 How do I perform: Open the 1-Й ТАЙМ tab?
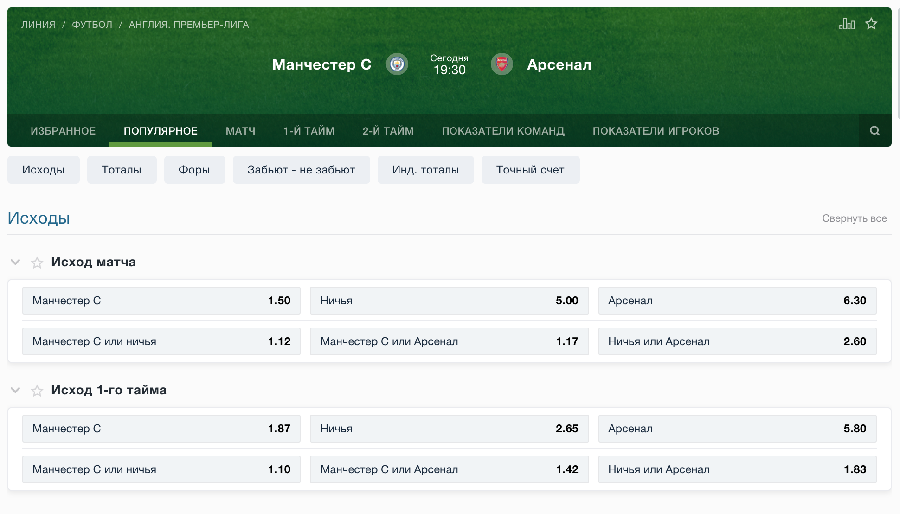309,131
